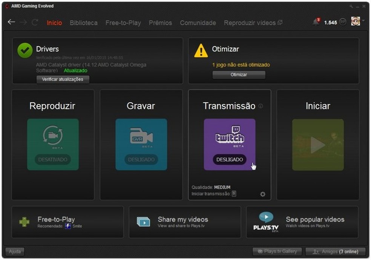This screenshot has height=260, width=371.
Task: Open the Biblioteca tab
Action: 84,23
